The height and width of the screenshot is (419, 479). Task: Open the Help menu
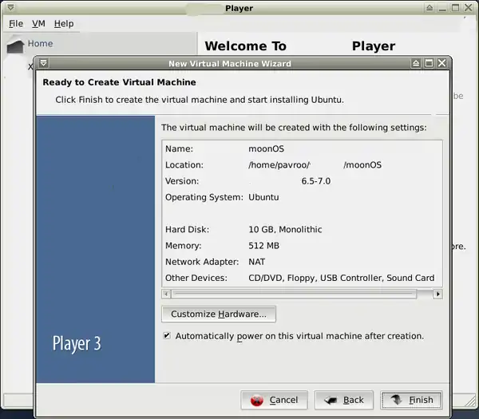(63, 24)
